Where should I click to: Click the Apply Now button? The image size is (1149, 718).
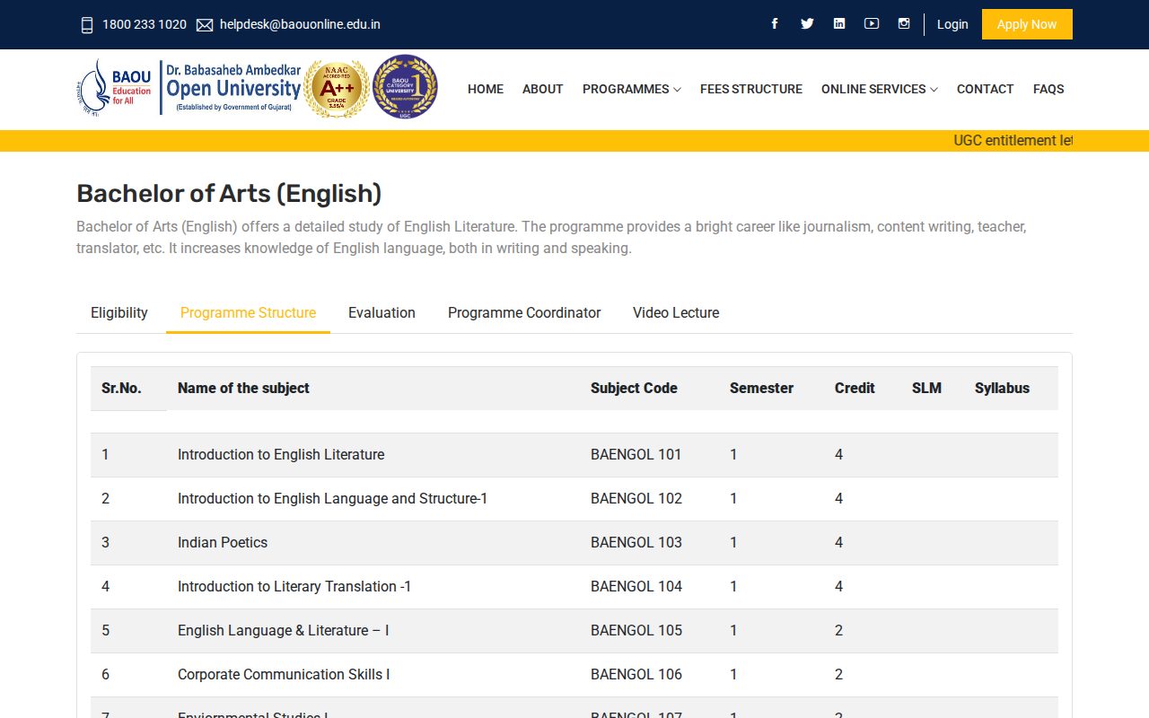tap(1027, 24)
